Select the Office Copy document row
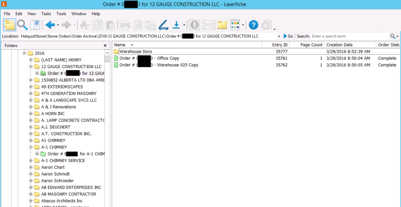 coord(256,58)
